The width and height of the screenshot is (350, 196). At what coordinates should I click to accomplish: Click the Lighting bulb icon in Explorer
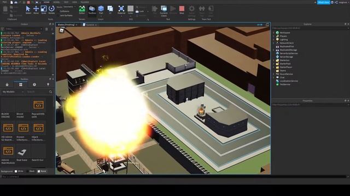[x=277, y=40]
